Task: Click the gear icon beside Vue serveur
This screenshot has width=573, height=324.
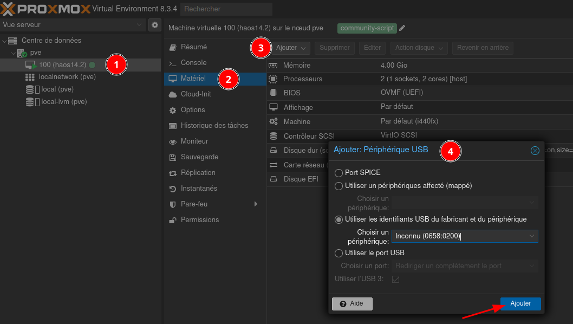Action: (155, 25)
